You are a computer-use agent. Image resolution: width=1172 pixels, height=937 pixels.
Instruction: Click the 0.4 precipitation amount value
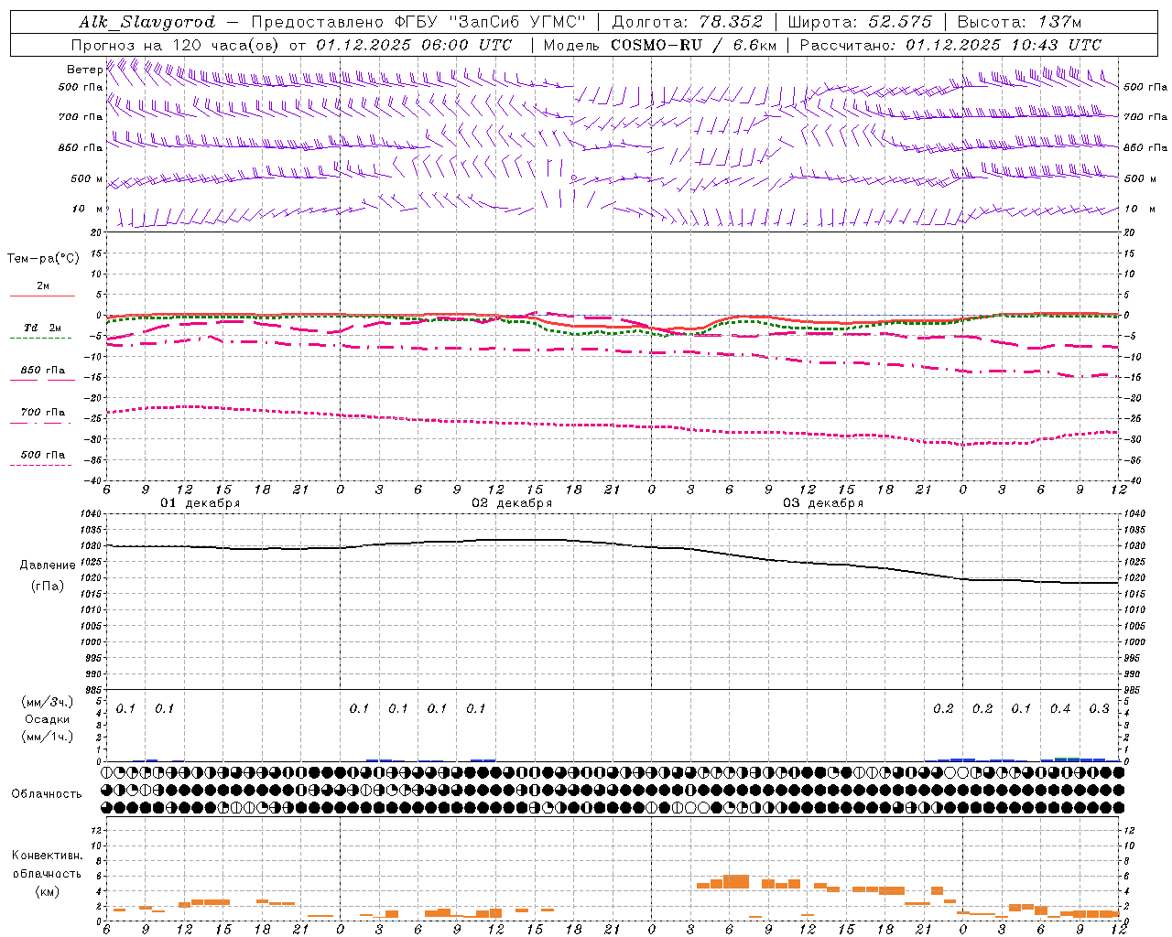click(1060, 709)
